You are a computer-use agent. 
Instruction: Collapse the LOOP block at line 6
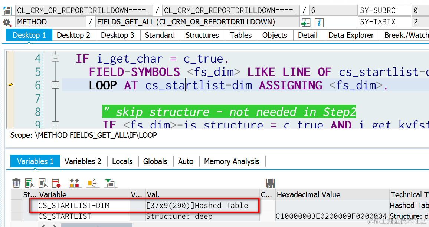(x=56, y=85)
